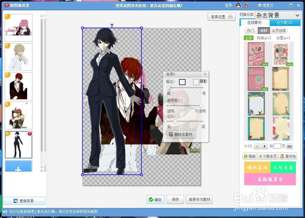This screenshot has height=218, width=305.
Task: Choose the 冰雪girl category filter
Action: [283, 38]
